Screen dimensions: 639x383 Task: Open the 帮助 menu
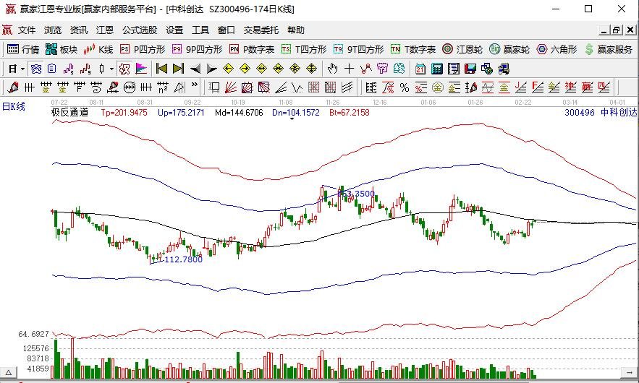pyautogui.click(x=296, y=30)
